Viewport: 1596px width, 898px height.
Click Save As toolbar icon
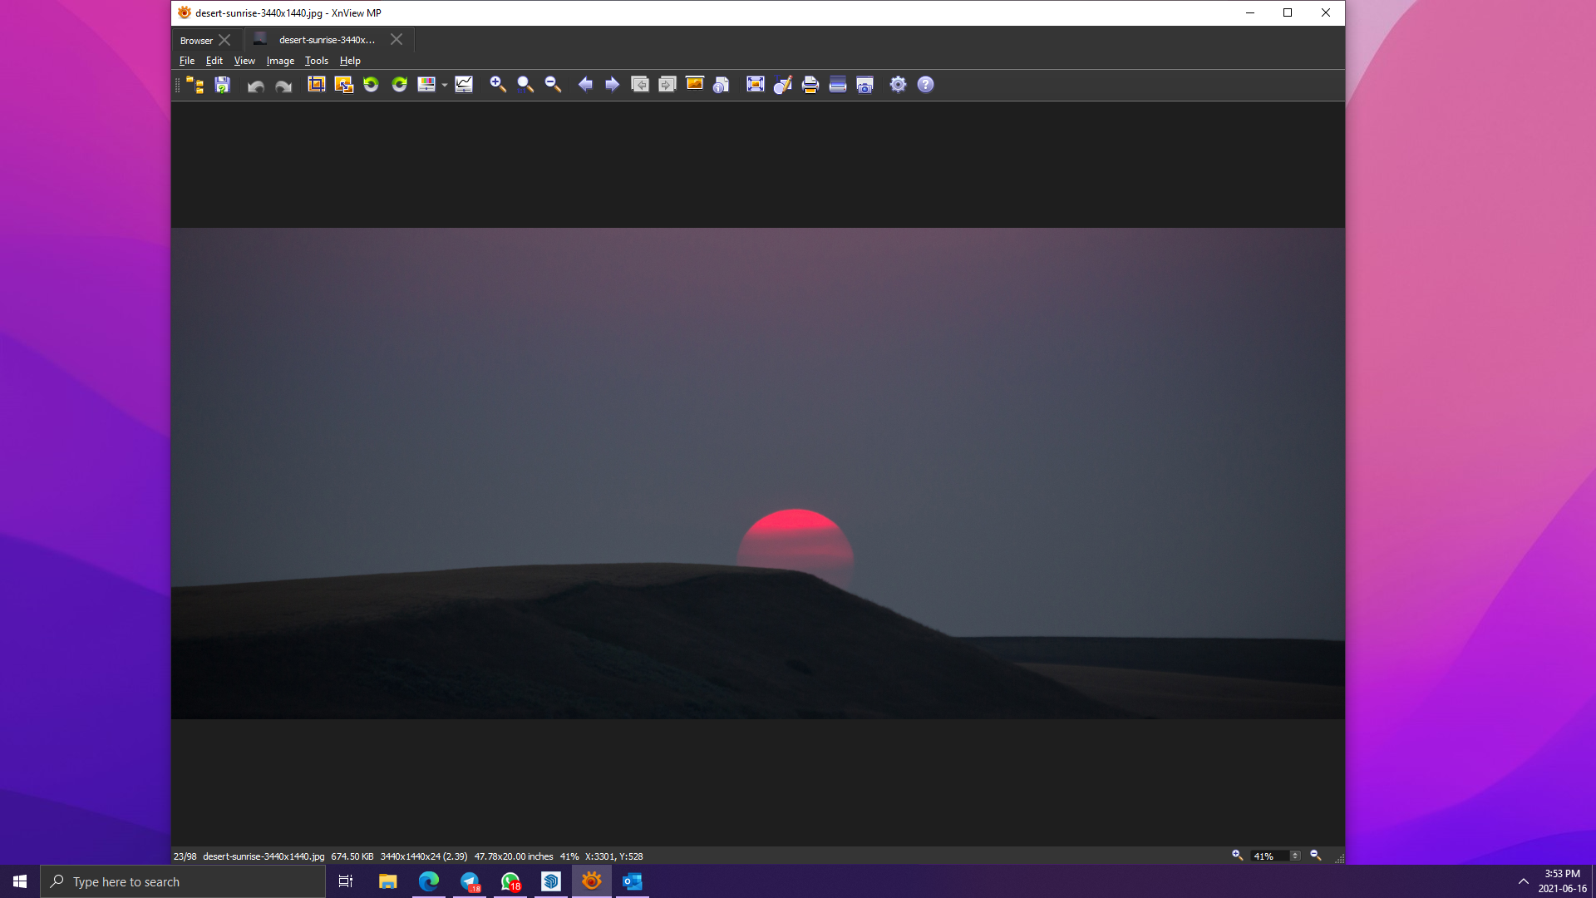tap(222, 85)
